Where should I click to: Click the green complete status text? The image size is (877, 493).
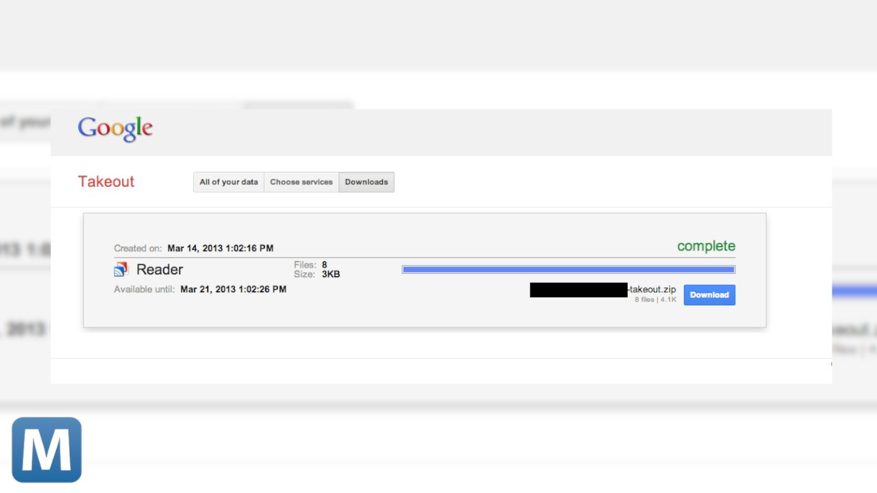(x=706, y=246)
